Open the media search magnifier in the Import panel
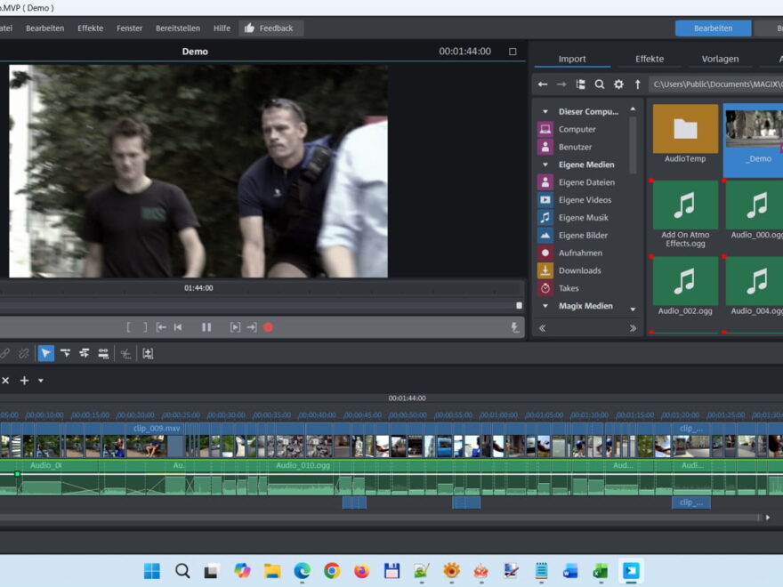This screenshot has height=587, width=783. pyautogui.click(x=600, y=84)
